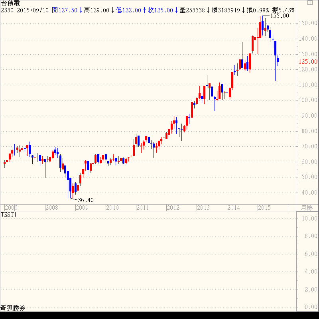Viewport: 319px width, 319px height.
Task: Click the 50.00 price axis label
Action: 309,177
